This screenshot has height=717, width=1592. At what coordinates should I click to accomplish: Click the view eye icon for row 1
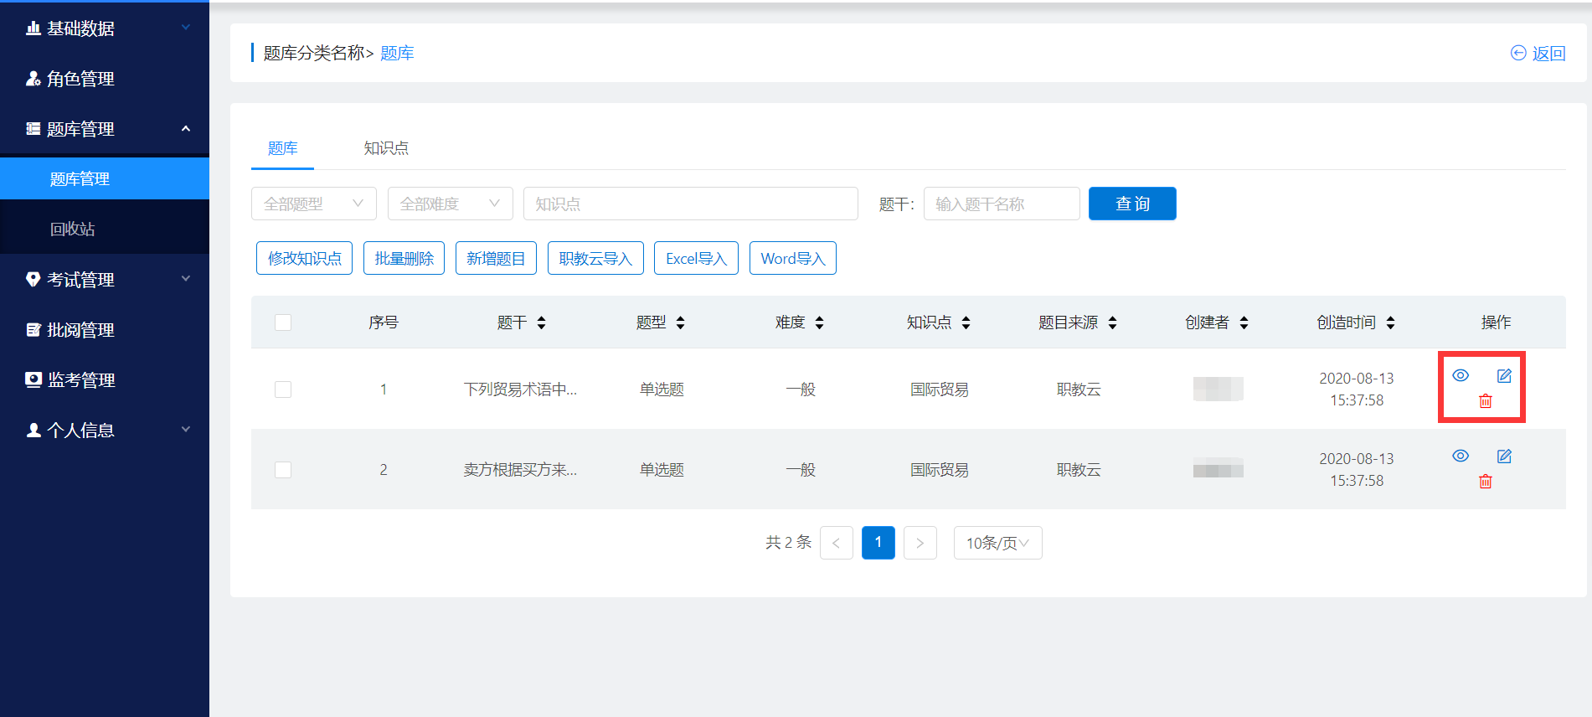1461,375
